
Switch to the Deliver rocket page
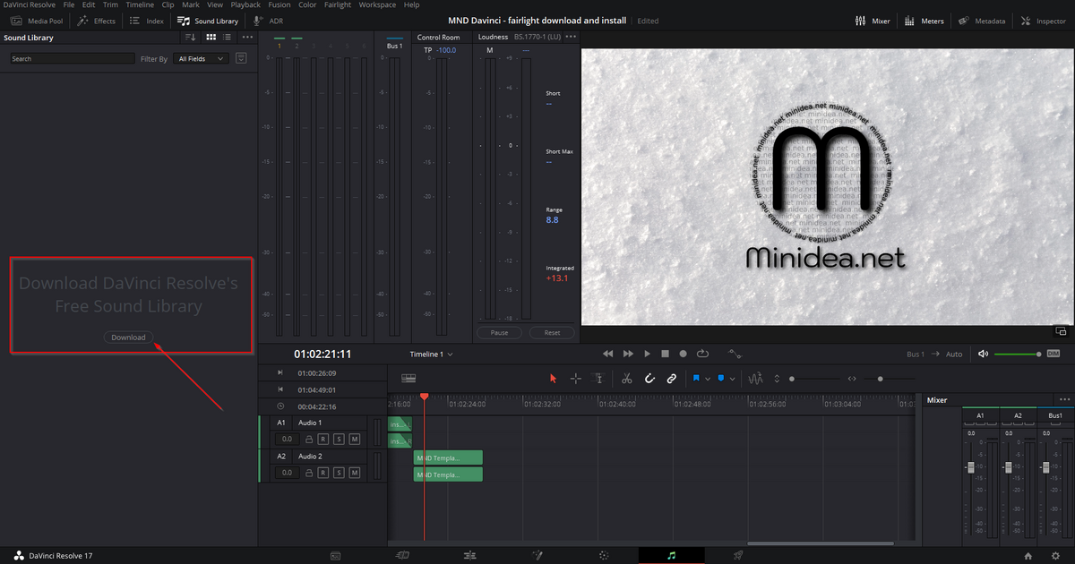pos(738,556)
